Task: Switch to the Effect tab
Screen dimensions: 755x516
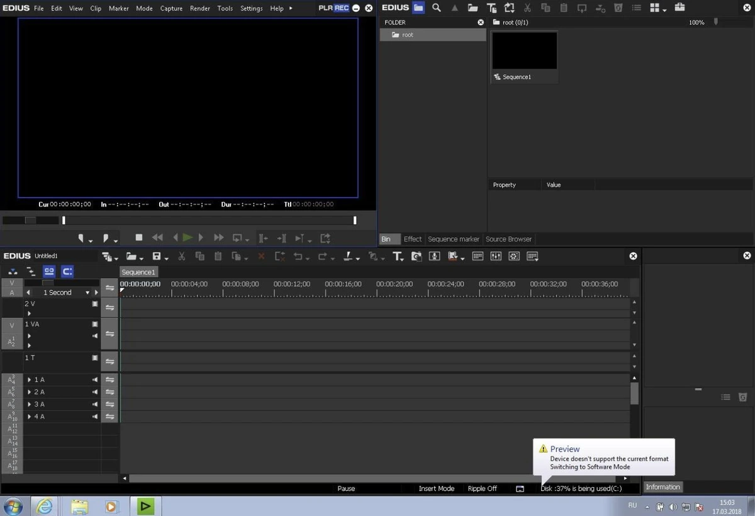Action: click(x=413, y=239)
